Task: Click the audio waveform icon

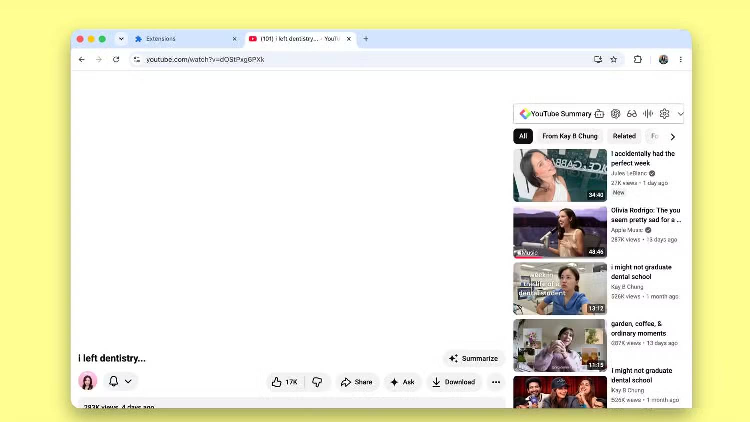Action: pos(648,114)
